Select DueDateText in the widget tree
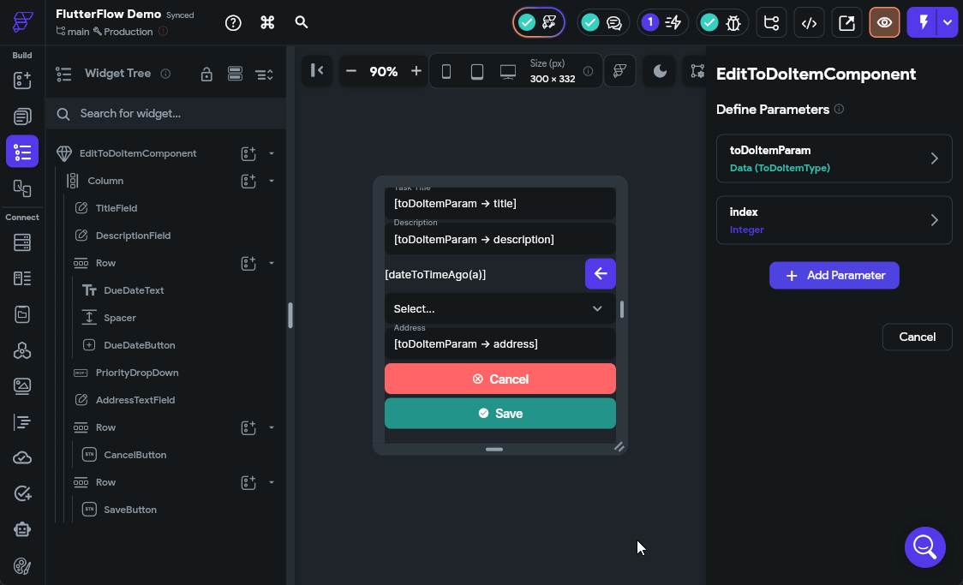Viewport: 963px width, 585px height. click(x=134, y=290)
